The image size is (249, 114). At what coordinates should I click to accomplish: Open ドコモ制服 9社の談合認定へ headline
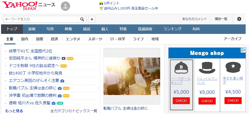point(34,66)
